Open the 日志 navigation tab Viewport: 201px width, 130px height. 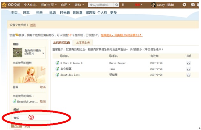pyautogui.click(x=26, y=12)
